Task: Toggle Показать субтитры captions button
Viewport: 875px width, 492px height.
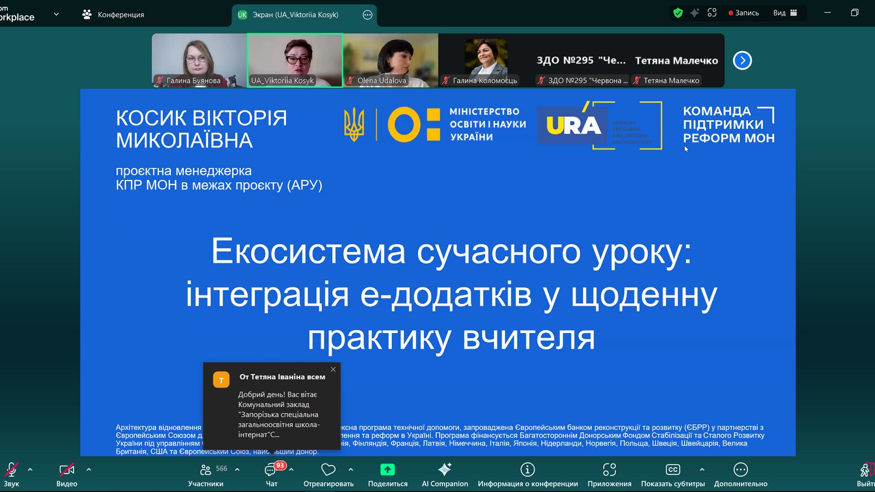Action: (673, 470)
